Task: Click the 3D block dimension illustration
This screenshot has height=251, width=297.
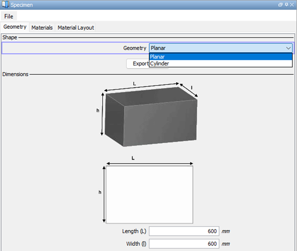Action: click(147, 114)
